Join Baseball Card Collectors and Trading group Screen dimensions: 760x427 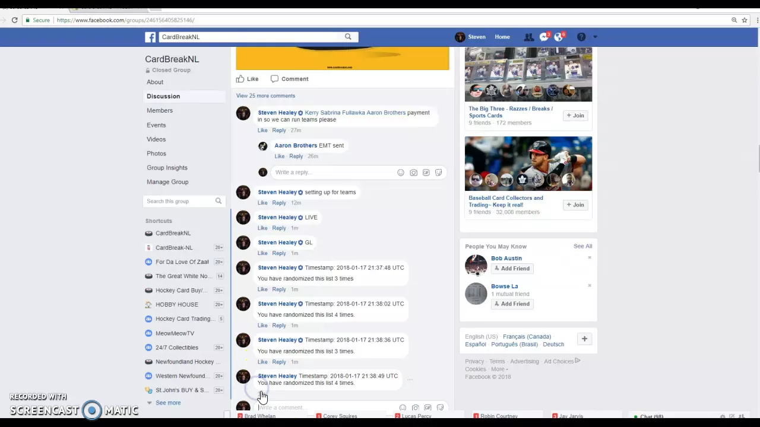[x=575, y=205]
